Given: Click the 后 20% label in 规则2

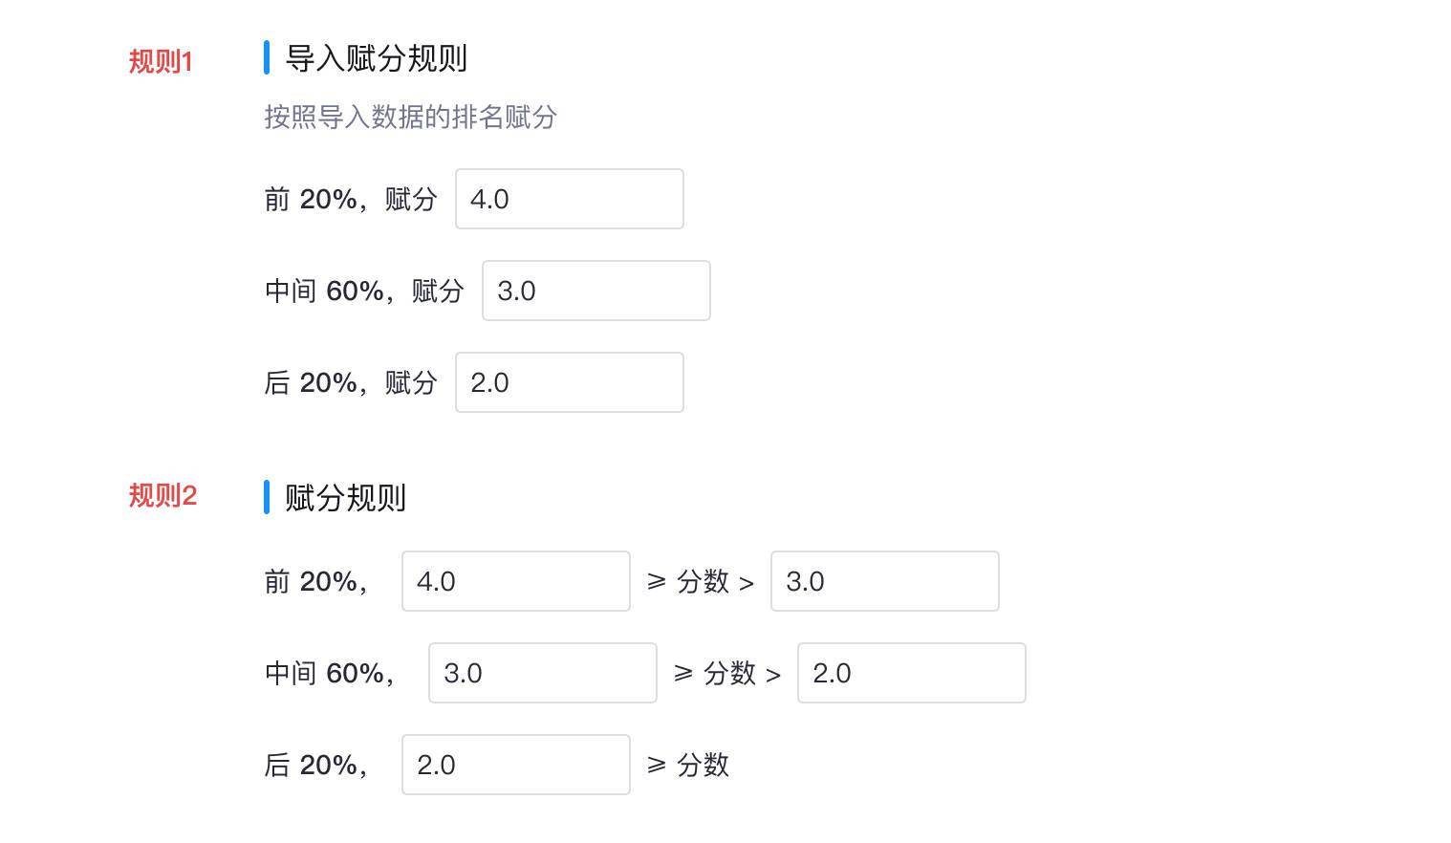Looking at the screenshot, I should tap(315, 765).
